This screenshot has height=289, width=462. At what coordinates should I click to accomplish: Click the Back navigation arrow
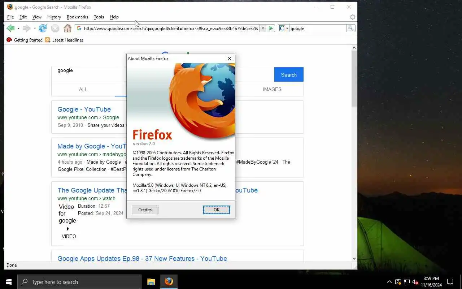click(10, 28)
